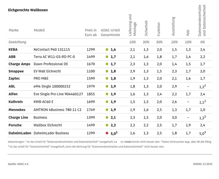Click the model 'Terra AC W11-G5-RD-PC-0'
This screenshot has height=179, width=219.
click(x=54, y=57)
